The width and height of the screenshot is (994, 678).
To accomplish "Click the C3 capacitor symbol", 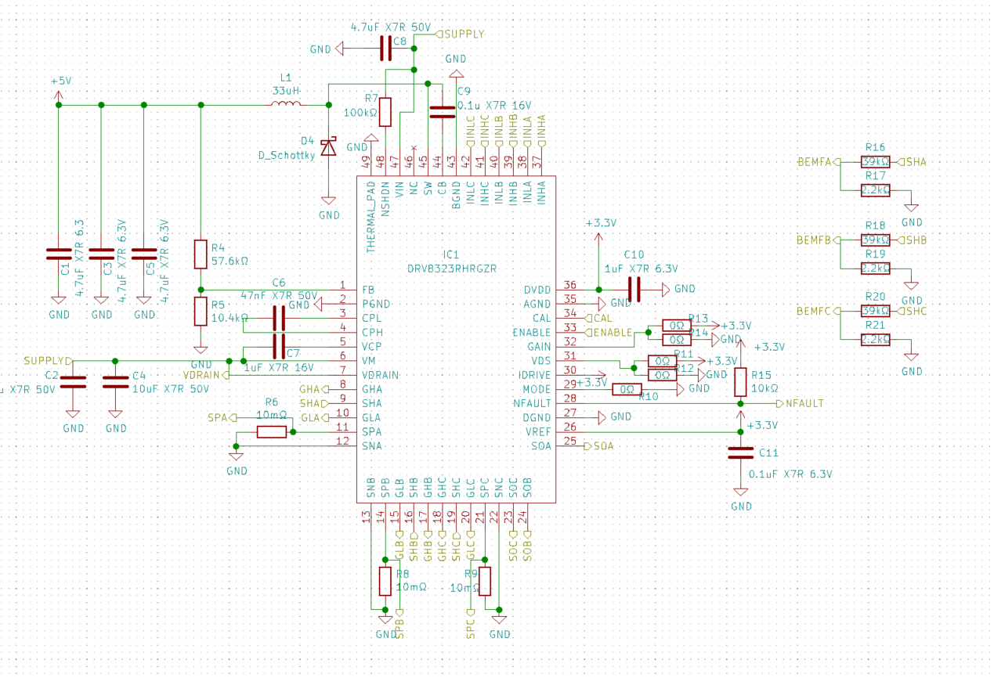I will [101, 254].
